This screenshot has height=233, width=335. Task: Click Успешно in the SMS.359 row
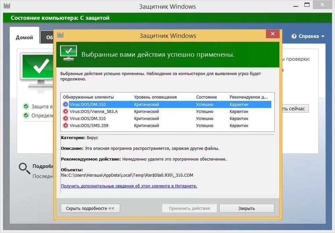click(x=205, y=126)
